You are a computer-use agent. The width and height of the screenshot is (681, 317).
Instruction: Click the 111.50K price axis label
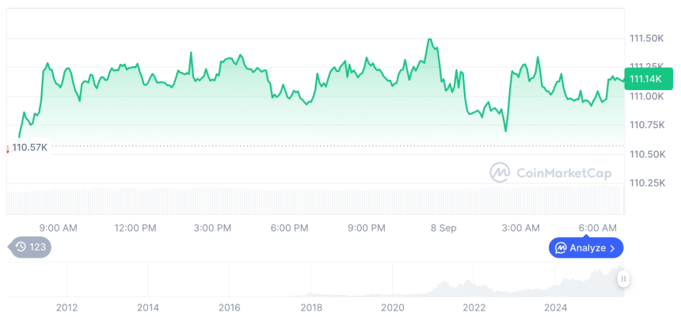[x=646, y=38]
